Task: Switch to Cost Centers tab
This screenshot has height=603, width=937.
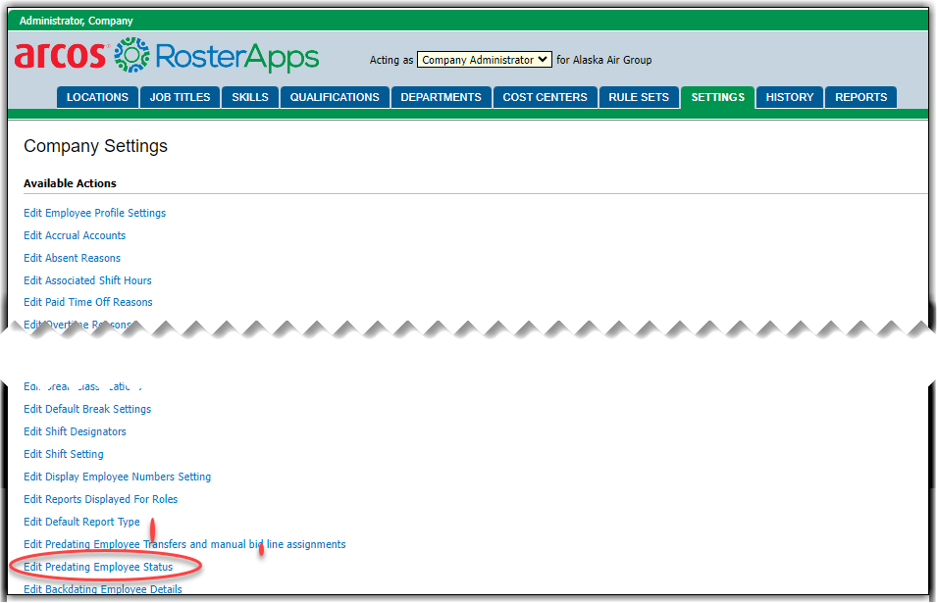Action: point(545,97)
